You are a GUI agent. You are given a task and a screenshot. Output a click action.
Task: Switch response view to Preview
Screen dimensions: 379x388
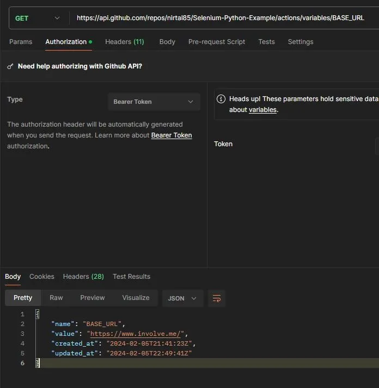[x=92, y=298]
